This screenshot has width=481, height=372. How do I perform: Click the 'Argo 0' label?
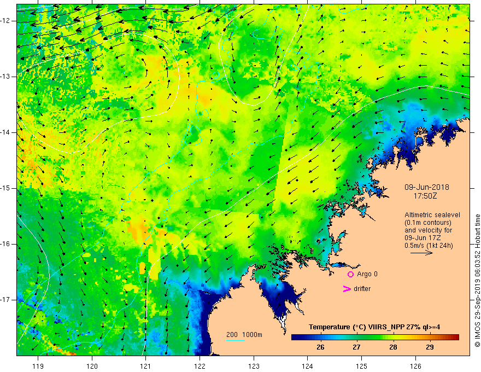(x=367, y=274)
